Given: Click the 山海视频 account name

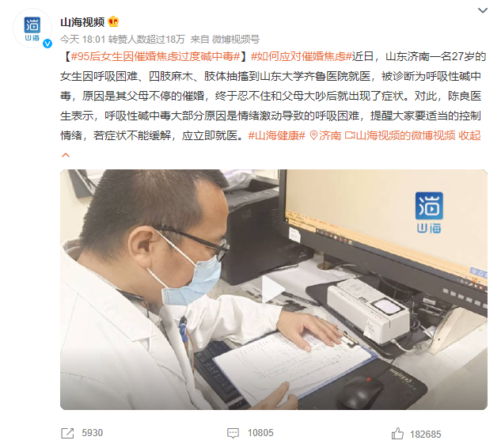Looking at the screenshot, I should [x=82, y=22].
